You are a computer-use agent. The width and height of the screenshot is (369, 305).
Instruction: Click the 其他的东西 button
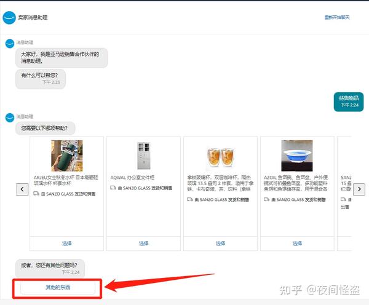pyautogui.click(x=58, y=287)
